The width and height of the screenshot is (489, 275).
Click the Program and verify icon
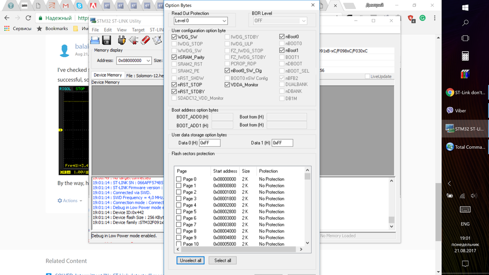pyautogui.click(x=157, y=40)
